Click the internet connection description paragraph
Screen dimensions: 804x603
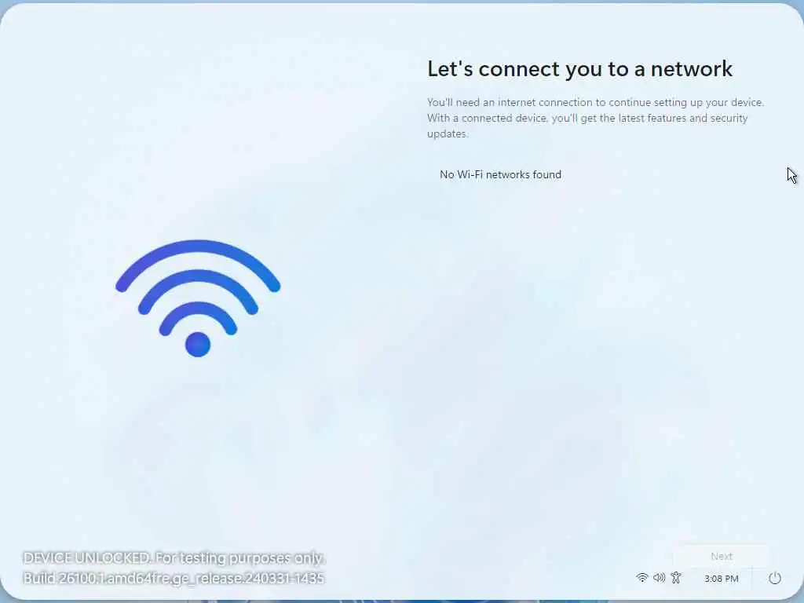596,118
